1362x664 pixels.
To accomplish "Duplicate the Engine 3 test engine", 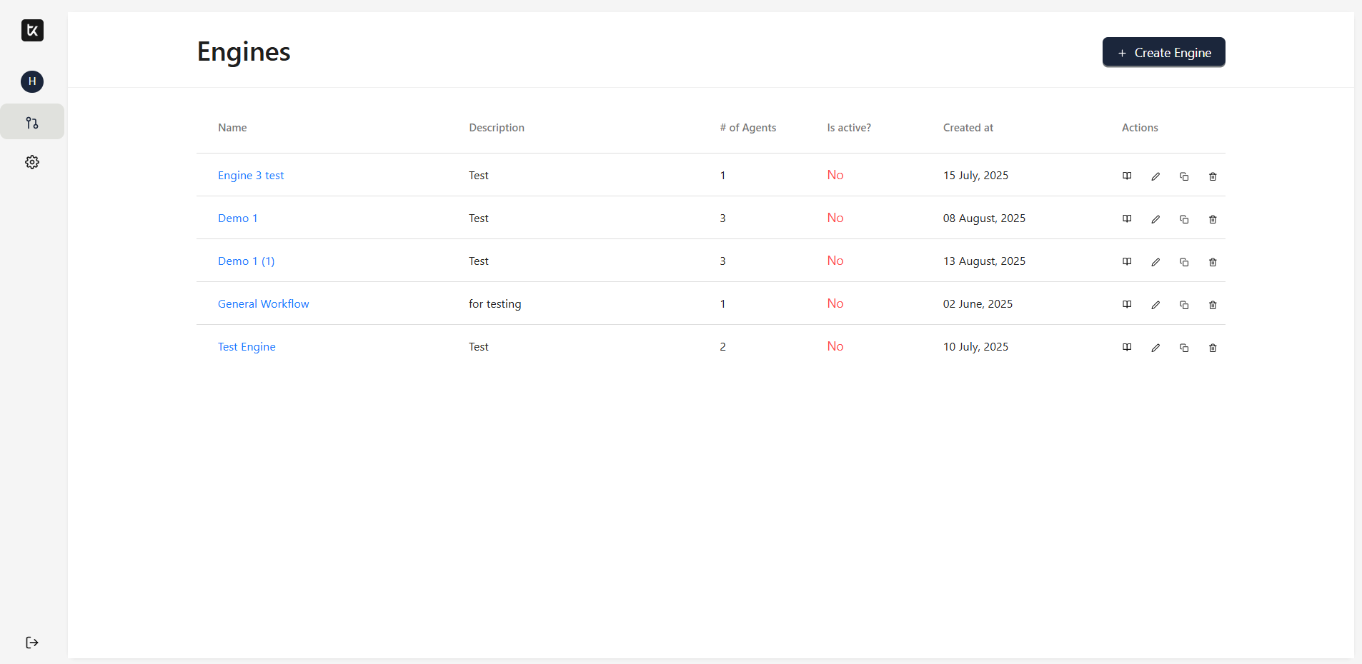I will [x=1184, y=176].
